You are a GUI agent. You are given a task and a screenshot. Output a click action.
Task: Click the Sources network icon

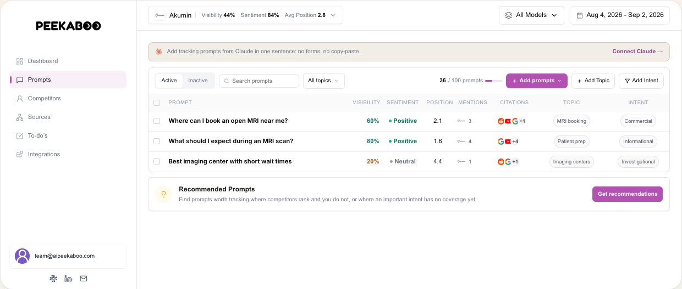[x=20, y=117]
